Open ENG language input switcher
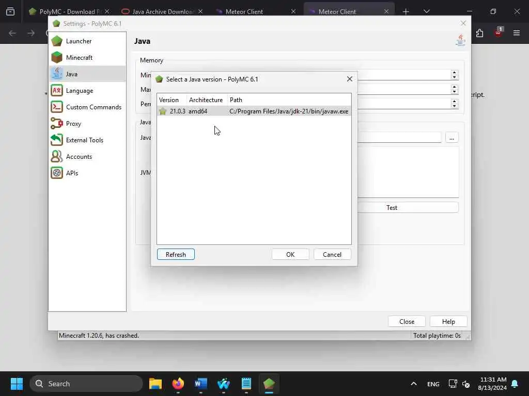529x396 pixels. click(x=433, y=384)
